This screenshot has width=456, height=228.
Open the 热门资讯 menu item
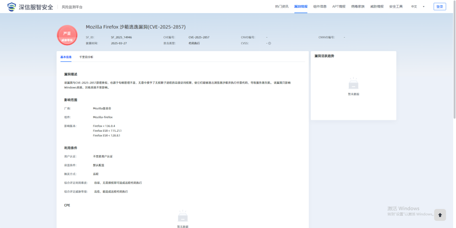[x=282, y=7]
